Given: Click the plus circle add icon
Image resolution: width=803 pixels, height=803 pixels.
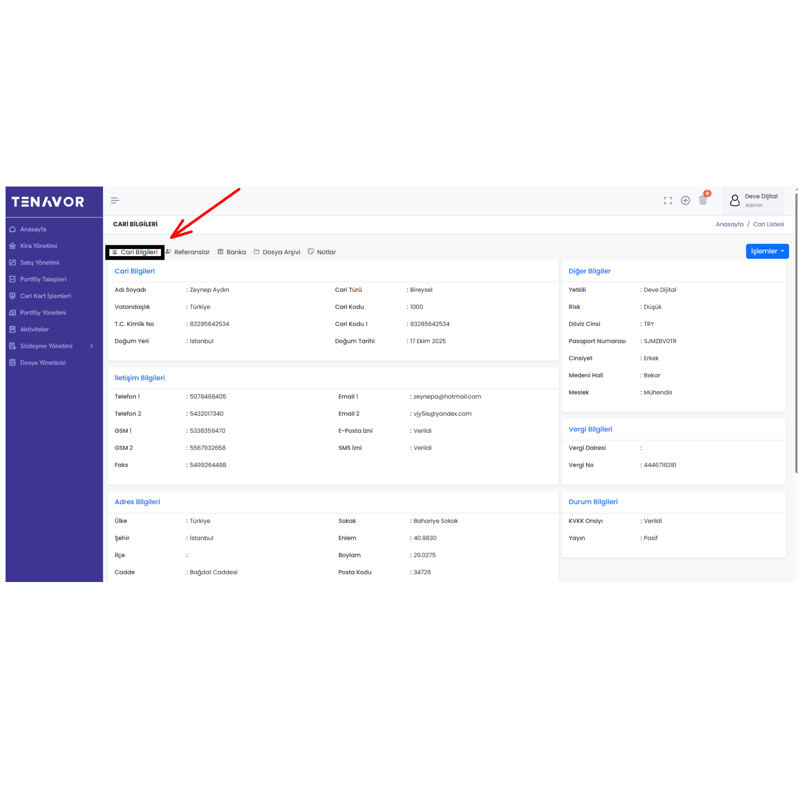Looking at the screenshot, I should click(685, 200).
